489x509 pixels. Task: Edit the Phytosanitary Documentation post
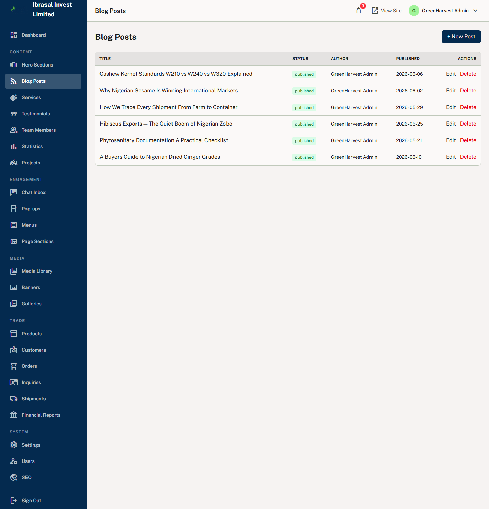point(451,140)
